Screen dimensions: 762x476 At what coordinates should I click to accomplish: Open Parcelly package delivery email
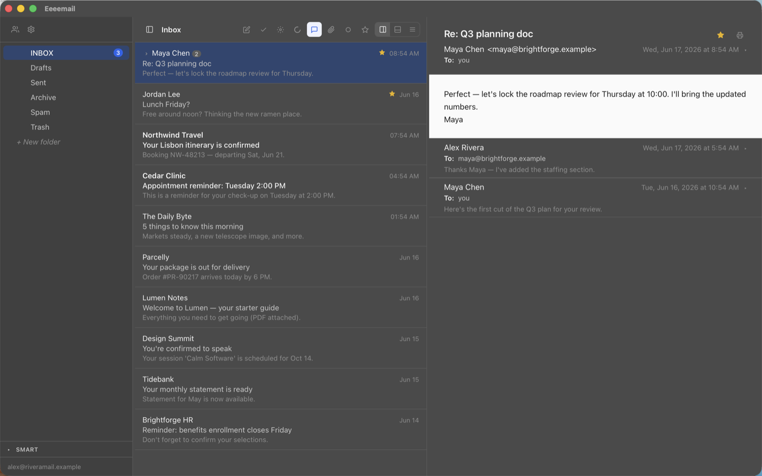click(280, 267)
